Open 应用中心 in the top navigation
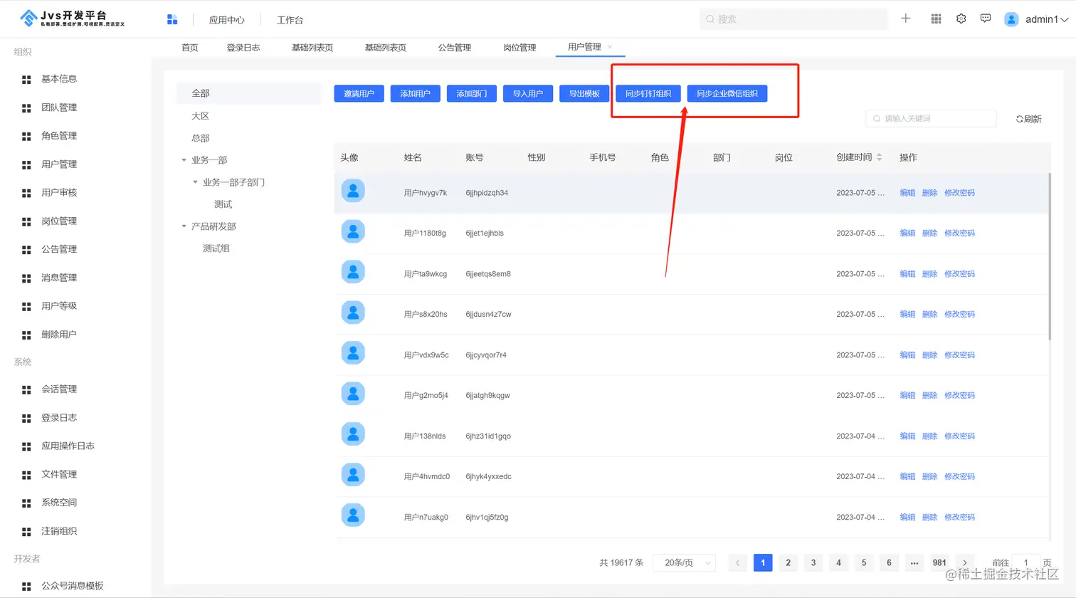Image resolution: width=1076 pixels, height=598 pixels. (226, 20)
